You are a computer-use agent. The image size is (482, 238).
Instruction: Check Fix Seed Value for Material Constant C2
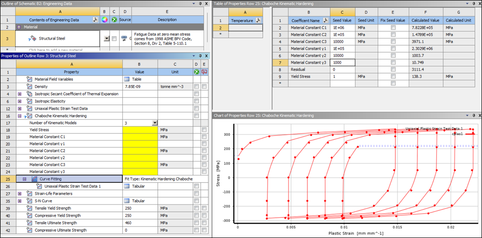click(393, 34)
